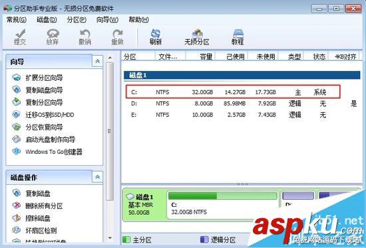This screenshot has height=248, width=366.
Task: Collapse the 向导 panel
Action: [98, 61]
